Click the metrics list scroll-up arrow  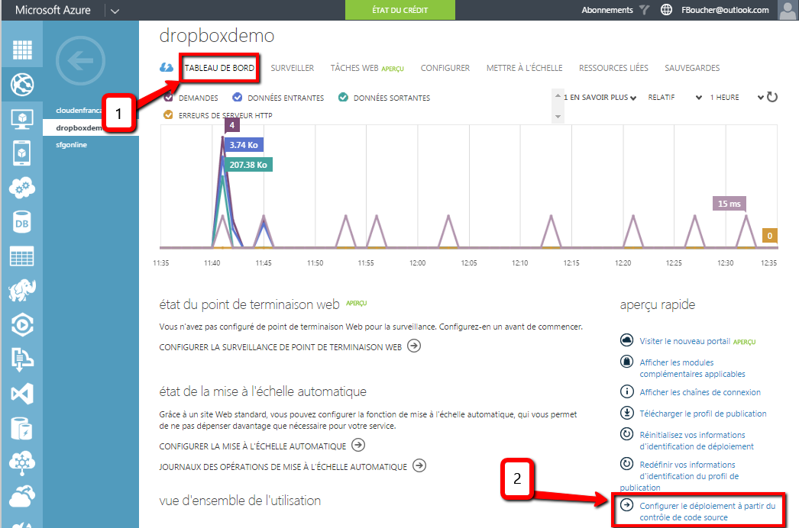pyautogui.click(x=558, y=95)
